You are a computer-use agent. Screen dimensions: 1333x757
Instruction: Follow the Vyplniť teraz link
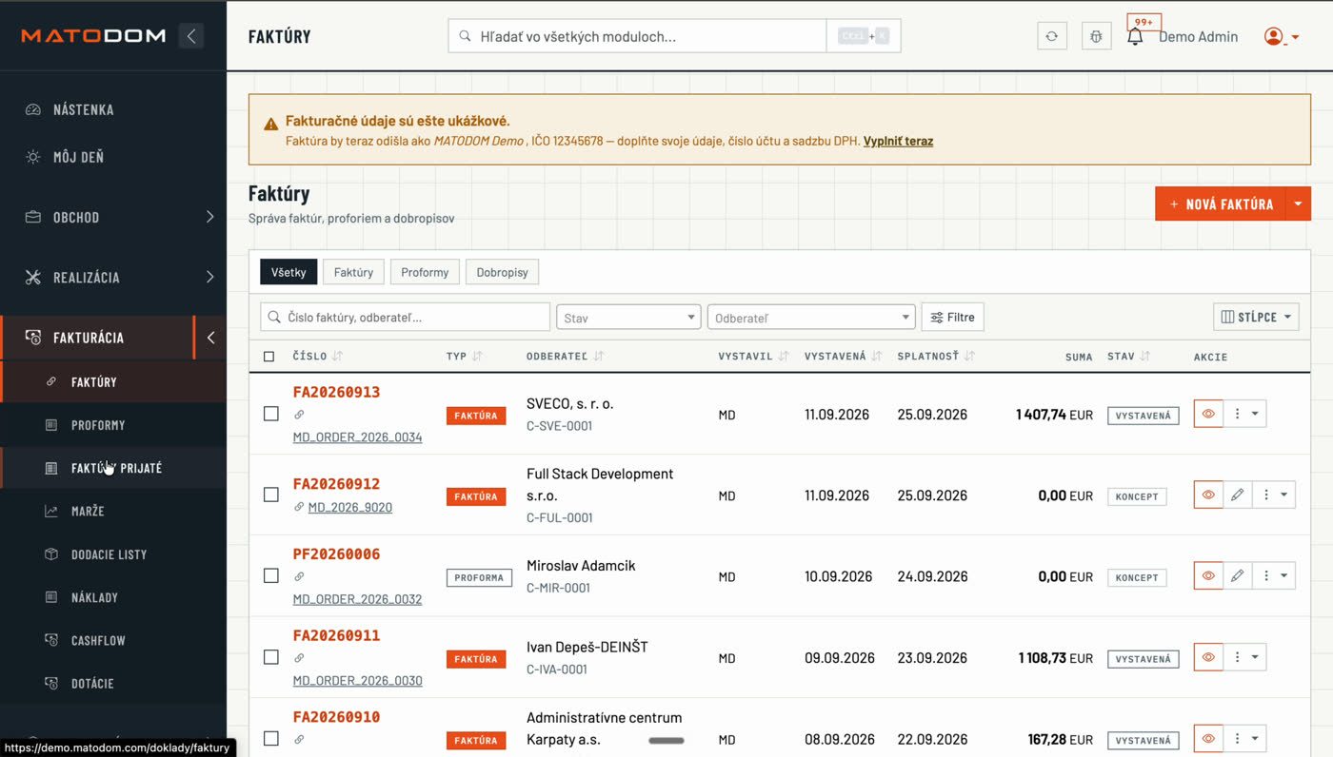(898, 141)
